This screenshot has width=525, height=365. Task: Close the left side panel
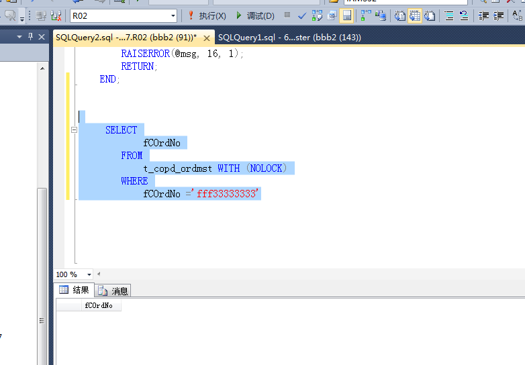click(x=42, y=37)
